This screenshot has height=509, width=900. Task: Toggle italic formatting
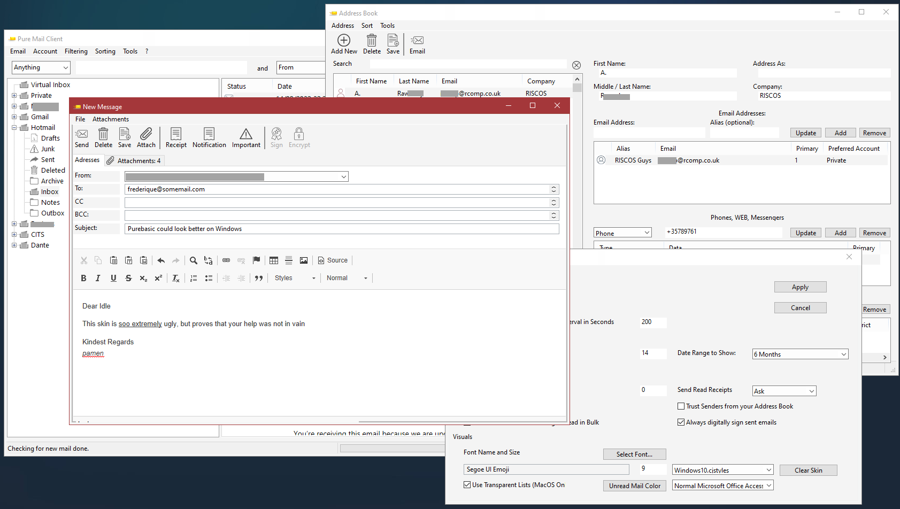[x=98, y=278]
